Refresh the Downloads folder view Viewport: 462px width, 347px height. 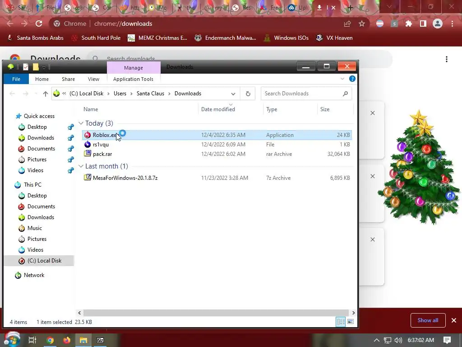click(248, 94)
